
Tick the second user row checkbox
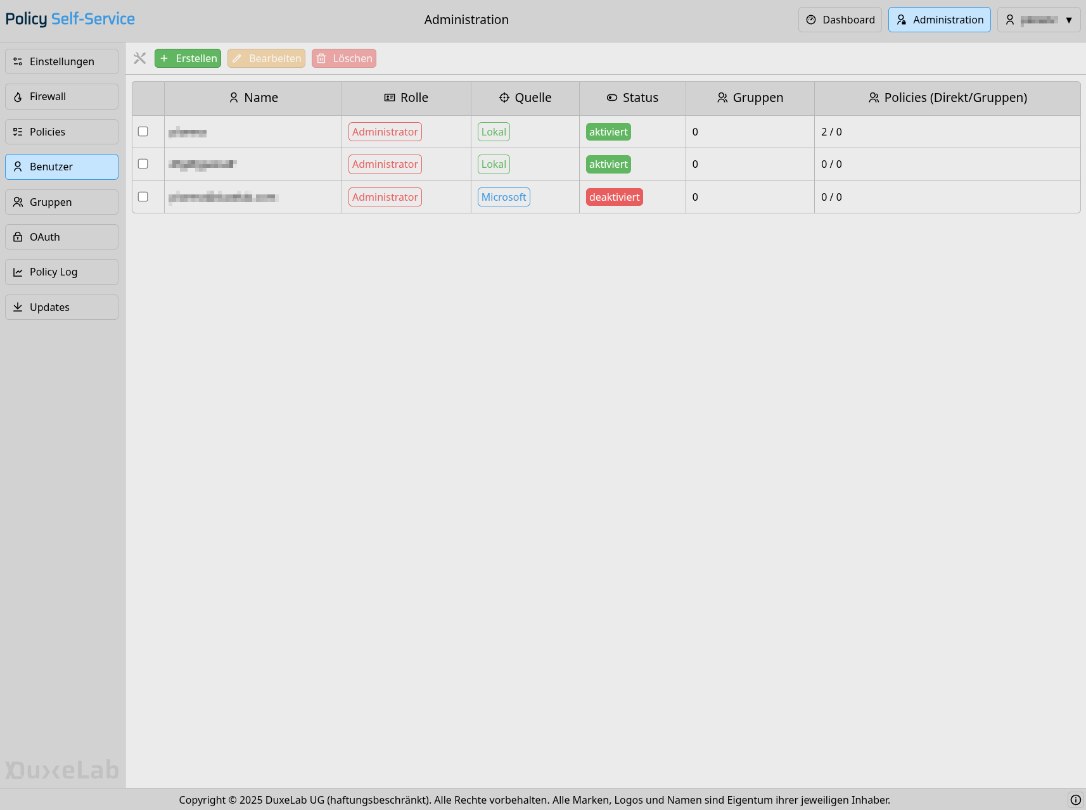coord(143,164)
